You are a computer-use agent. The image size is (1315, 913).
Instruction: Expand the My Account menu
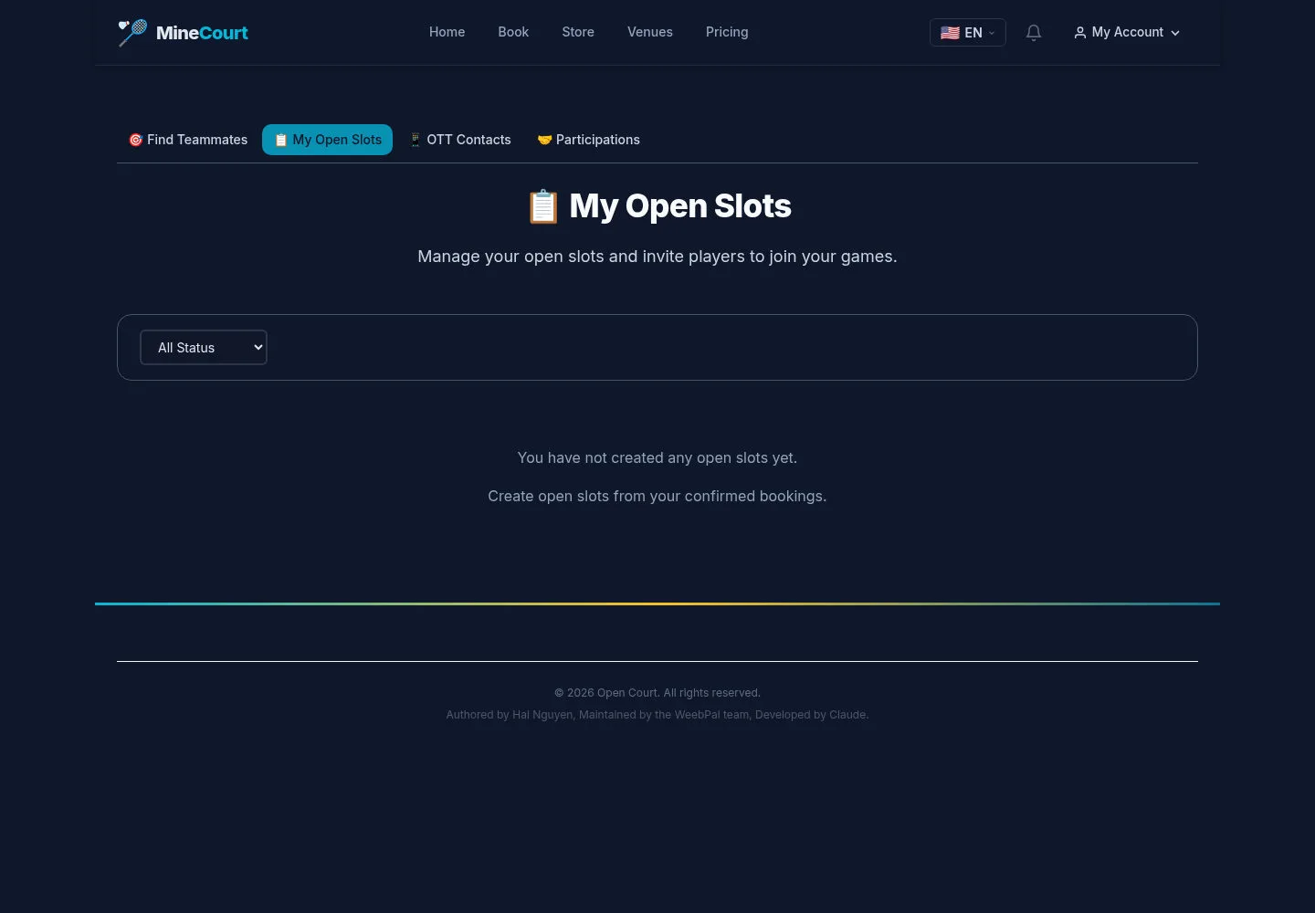(x=1127, y=33)
